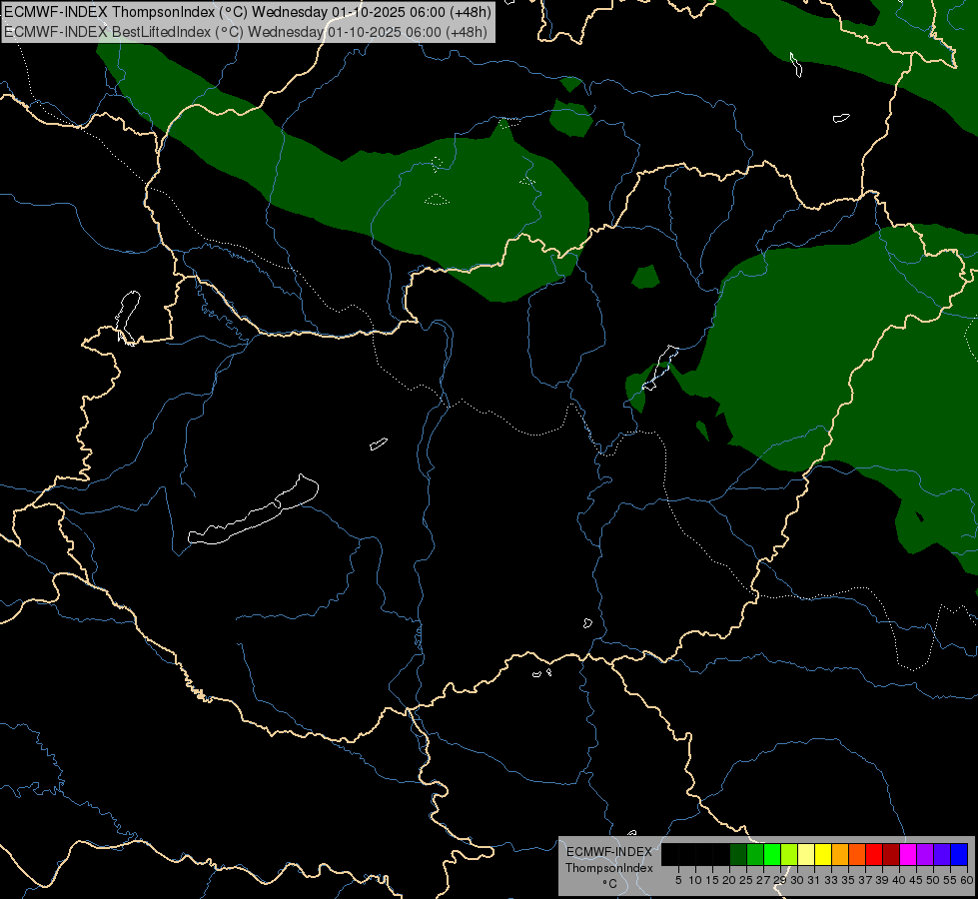This screenshot has height=899, width=978.
Task: Select the dark green 20–25 legend swatch
Action: [x=738, y=854]
